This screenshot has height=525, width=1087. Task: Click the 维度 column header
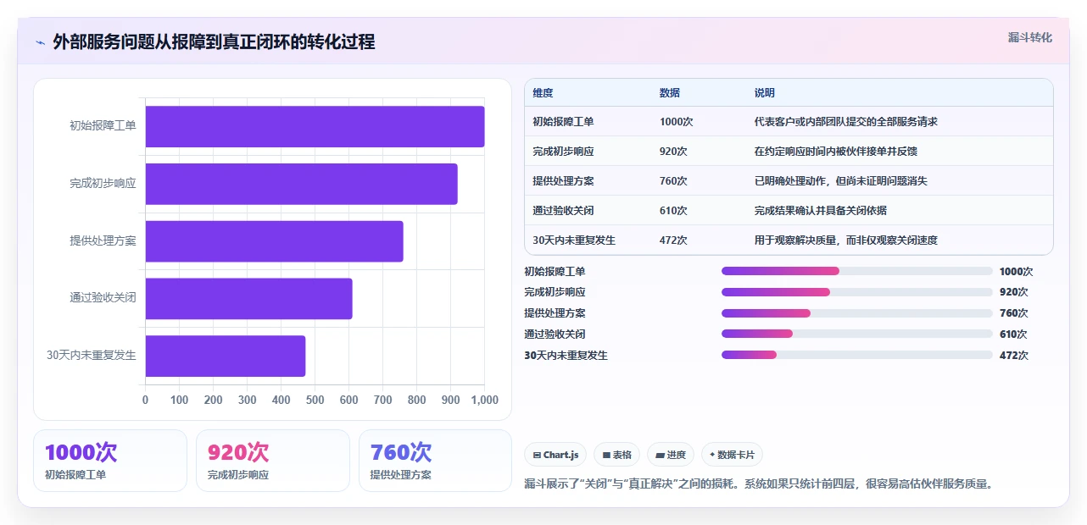click(x=543, y=93)
